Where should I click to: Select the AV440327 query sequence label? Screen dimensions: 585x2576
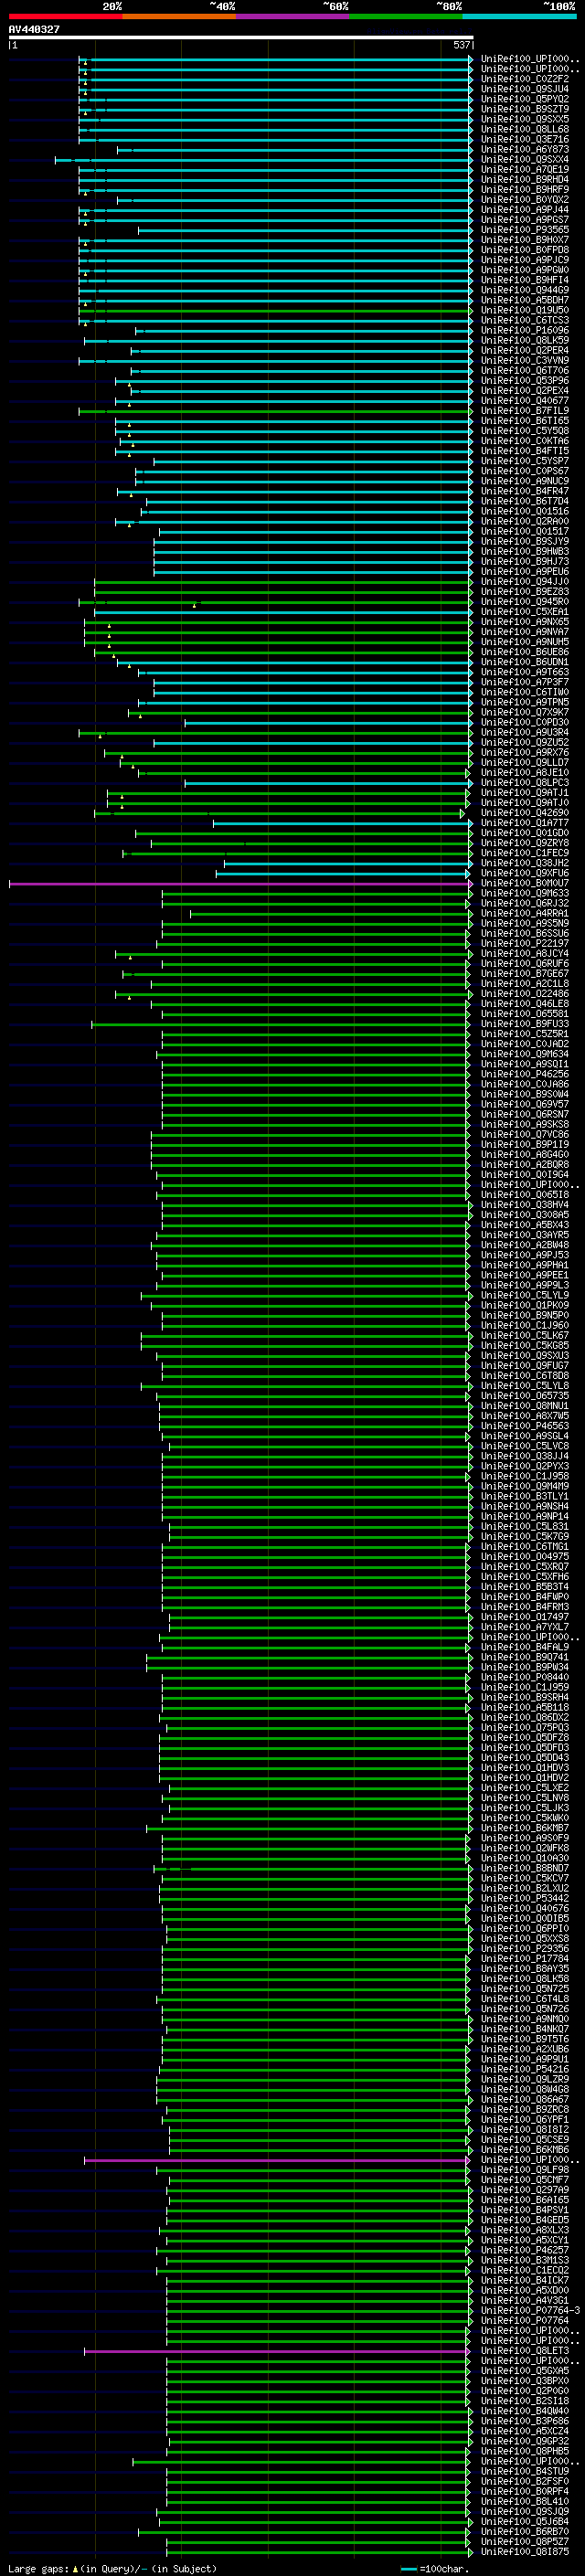[x=34, y=29]
